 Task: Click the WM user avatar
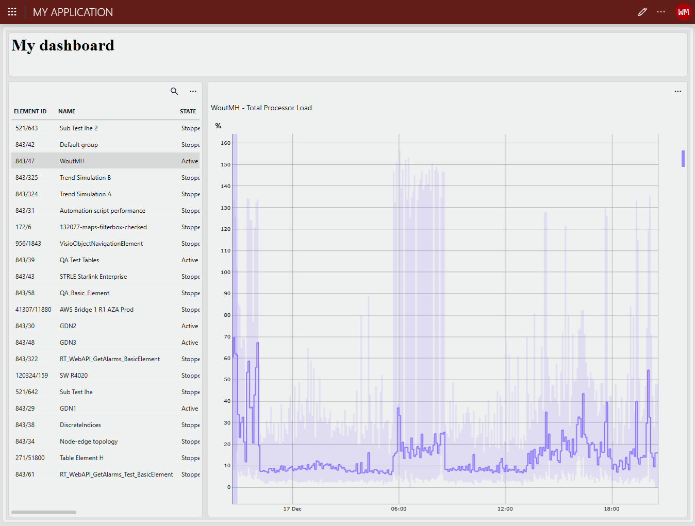[683, 12]
